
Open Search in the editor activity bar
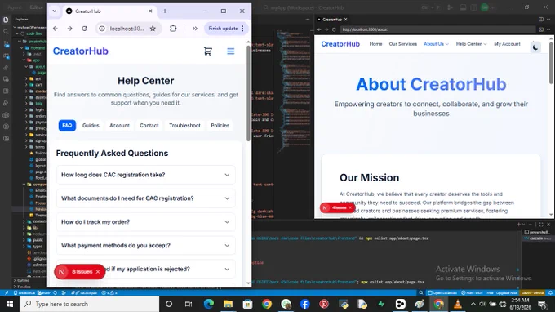(6, 32)
